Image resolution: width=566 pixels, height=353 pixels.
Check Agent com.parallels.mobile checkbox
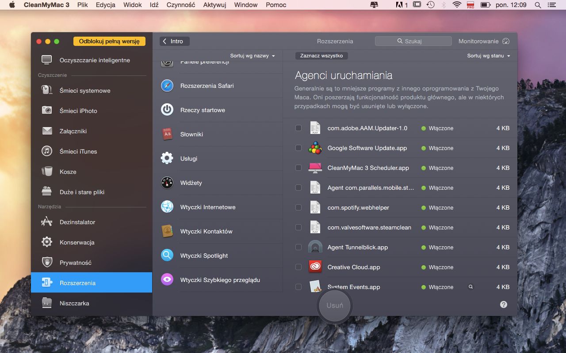click(298, 188)
